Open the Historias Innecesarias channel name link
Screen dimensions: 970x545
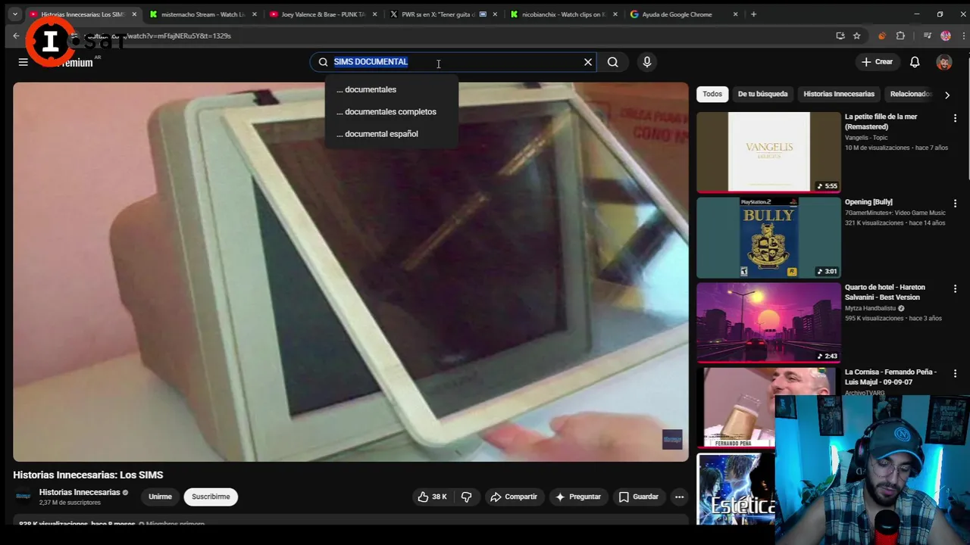(x=80, y=492)
